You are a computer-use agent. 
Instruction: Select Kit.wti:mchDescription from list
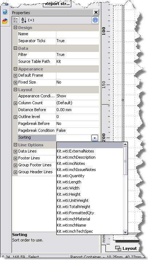[90, 157]
